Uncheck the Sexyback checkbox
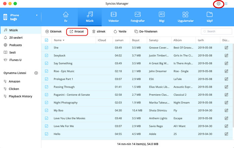234x148 pixels. [46, 55]
